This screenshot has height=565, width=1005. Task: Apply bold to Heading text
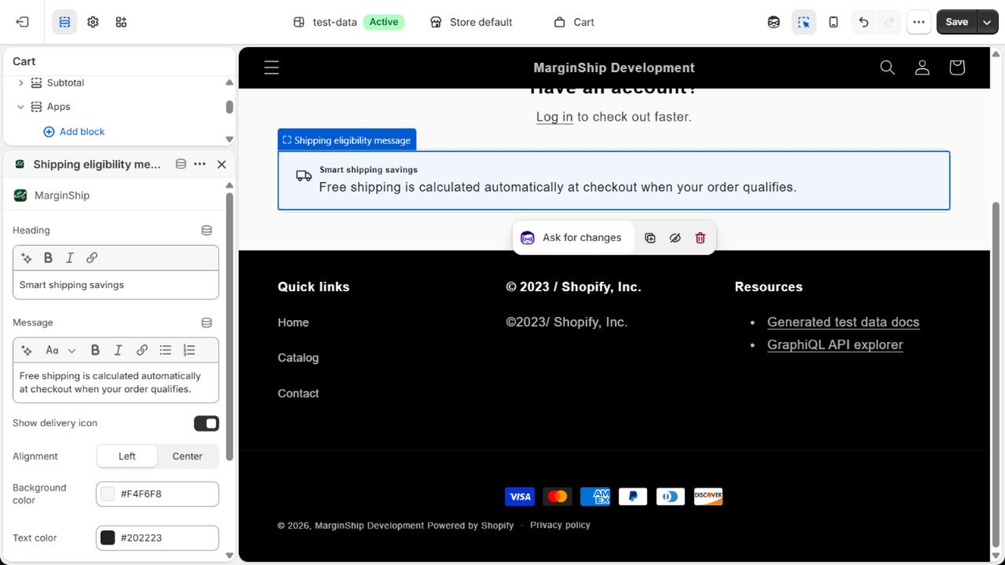click(x=48, y=258)
